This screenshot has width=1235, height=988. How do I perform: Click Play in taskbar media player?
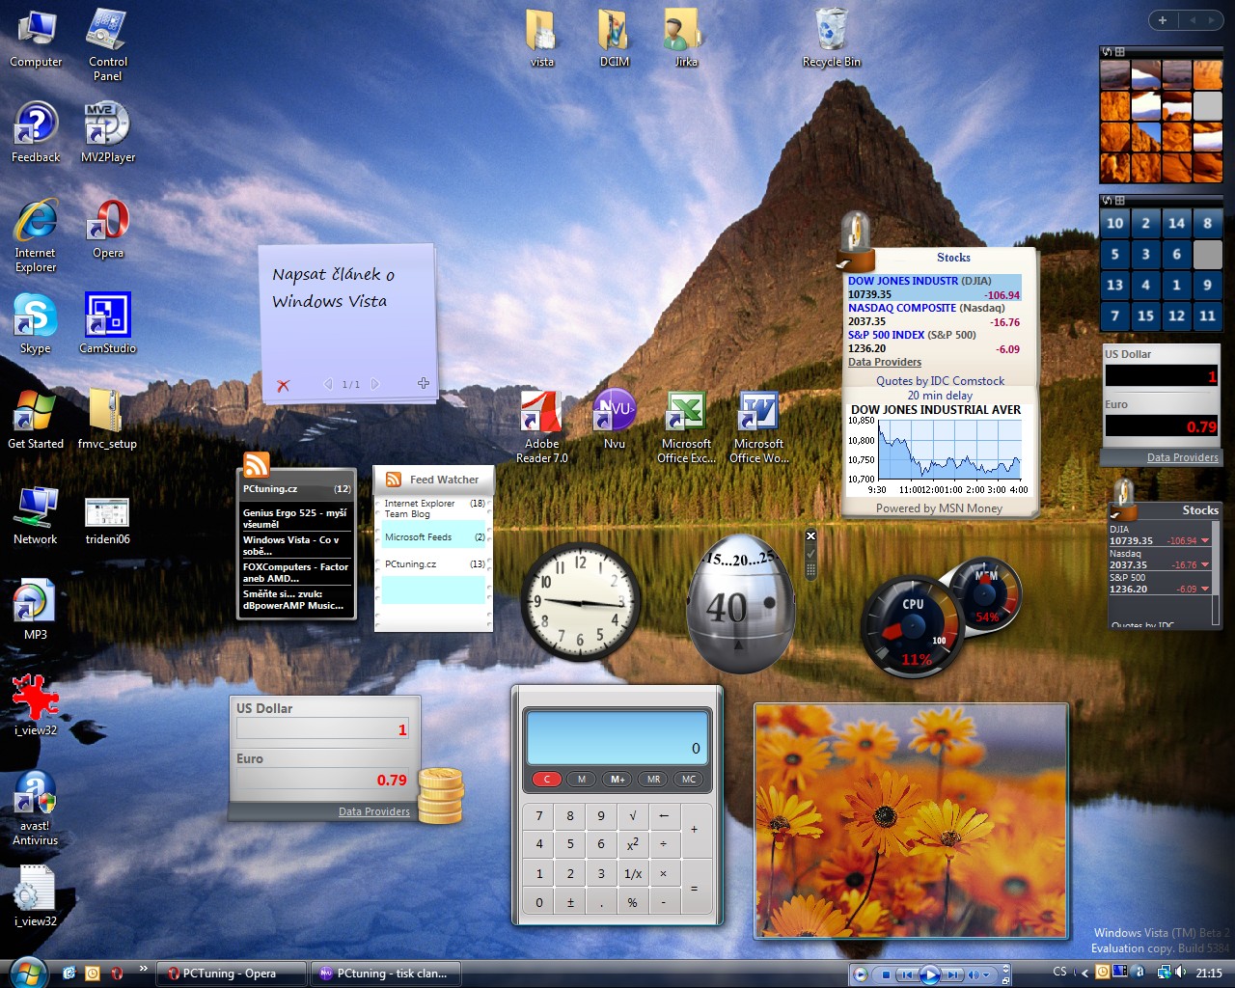(x=929, y=974)
